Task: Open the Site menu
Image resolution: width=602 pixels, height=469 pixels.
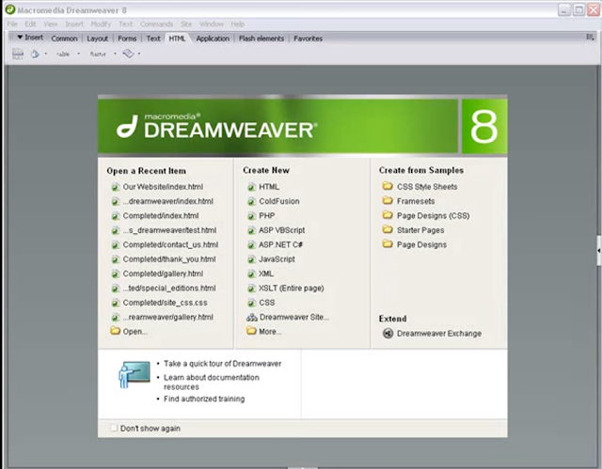Action: [186, 24]
